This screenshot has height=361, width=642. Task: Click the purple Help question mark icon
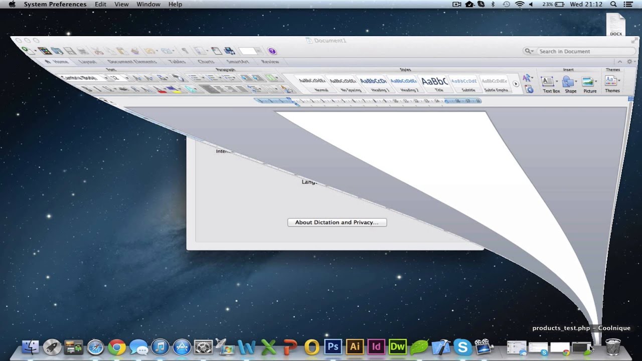tap(272, 51)
